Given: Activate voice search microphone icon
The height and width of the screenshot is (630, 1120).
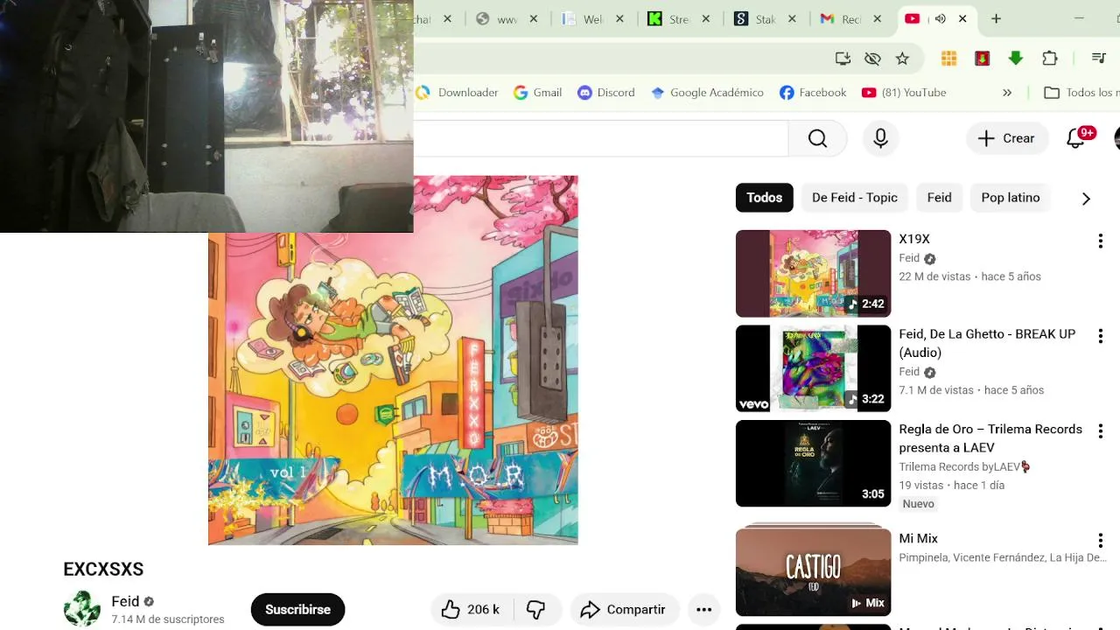Looking at the screenshot, I should pyautogui.click(x=880, y=138).
